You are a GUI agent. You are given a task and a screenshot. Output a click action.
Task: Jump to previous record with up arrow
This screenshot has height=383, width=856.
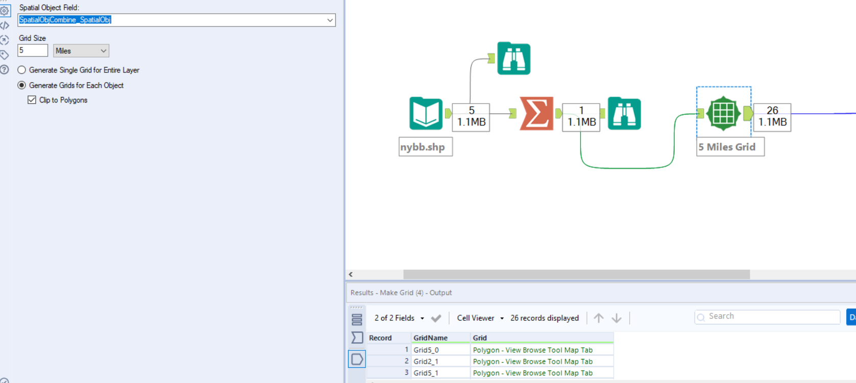click(599, 318)
